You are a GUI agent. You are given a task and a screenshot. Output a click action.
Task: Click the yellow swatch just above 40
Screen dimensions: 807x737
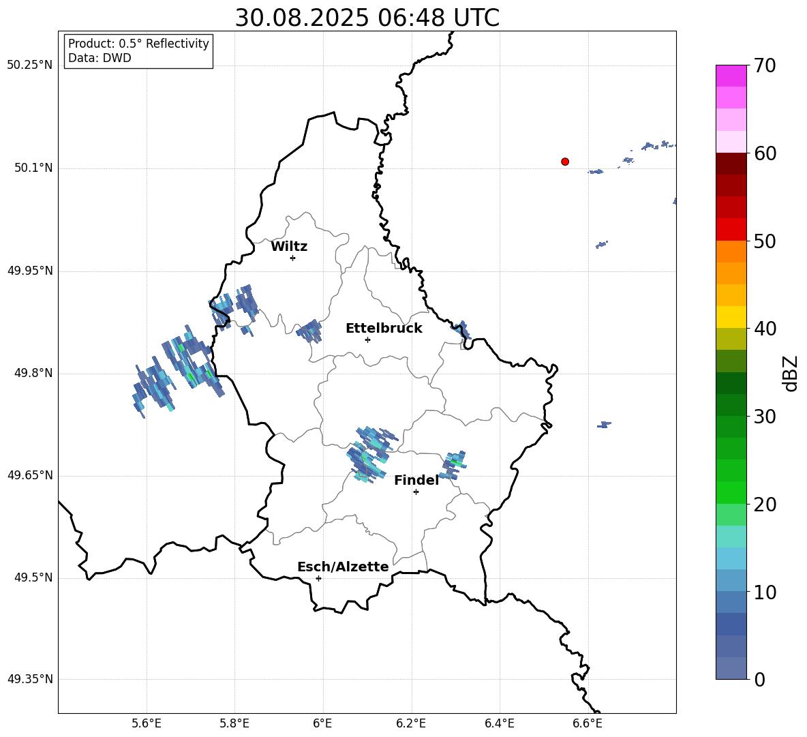point(731,317)
